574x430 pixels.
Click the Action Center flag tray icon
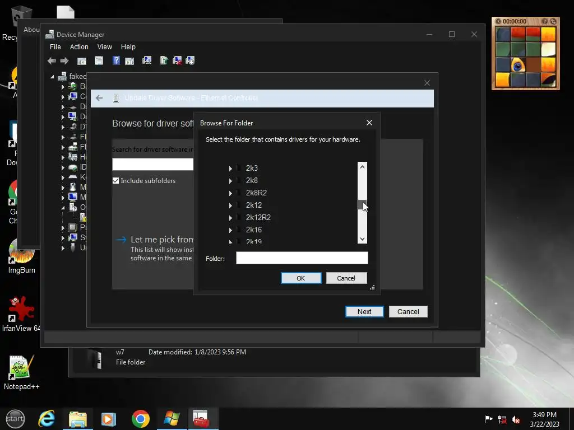click(x=488, y=419)
